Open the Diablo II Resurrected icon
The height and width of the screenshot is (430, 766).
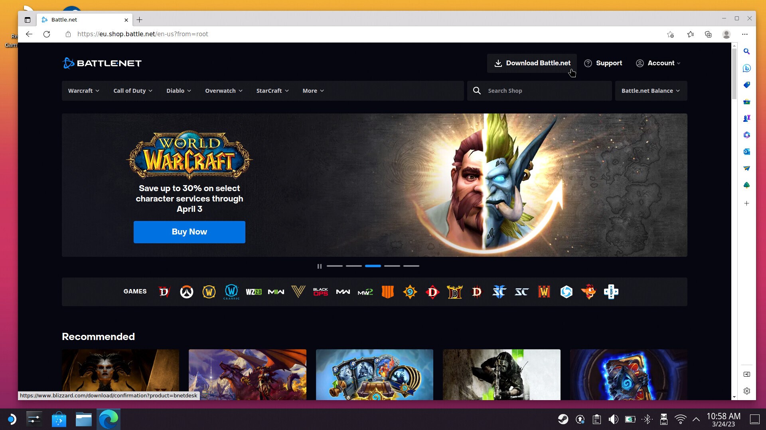pos(455,292)
